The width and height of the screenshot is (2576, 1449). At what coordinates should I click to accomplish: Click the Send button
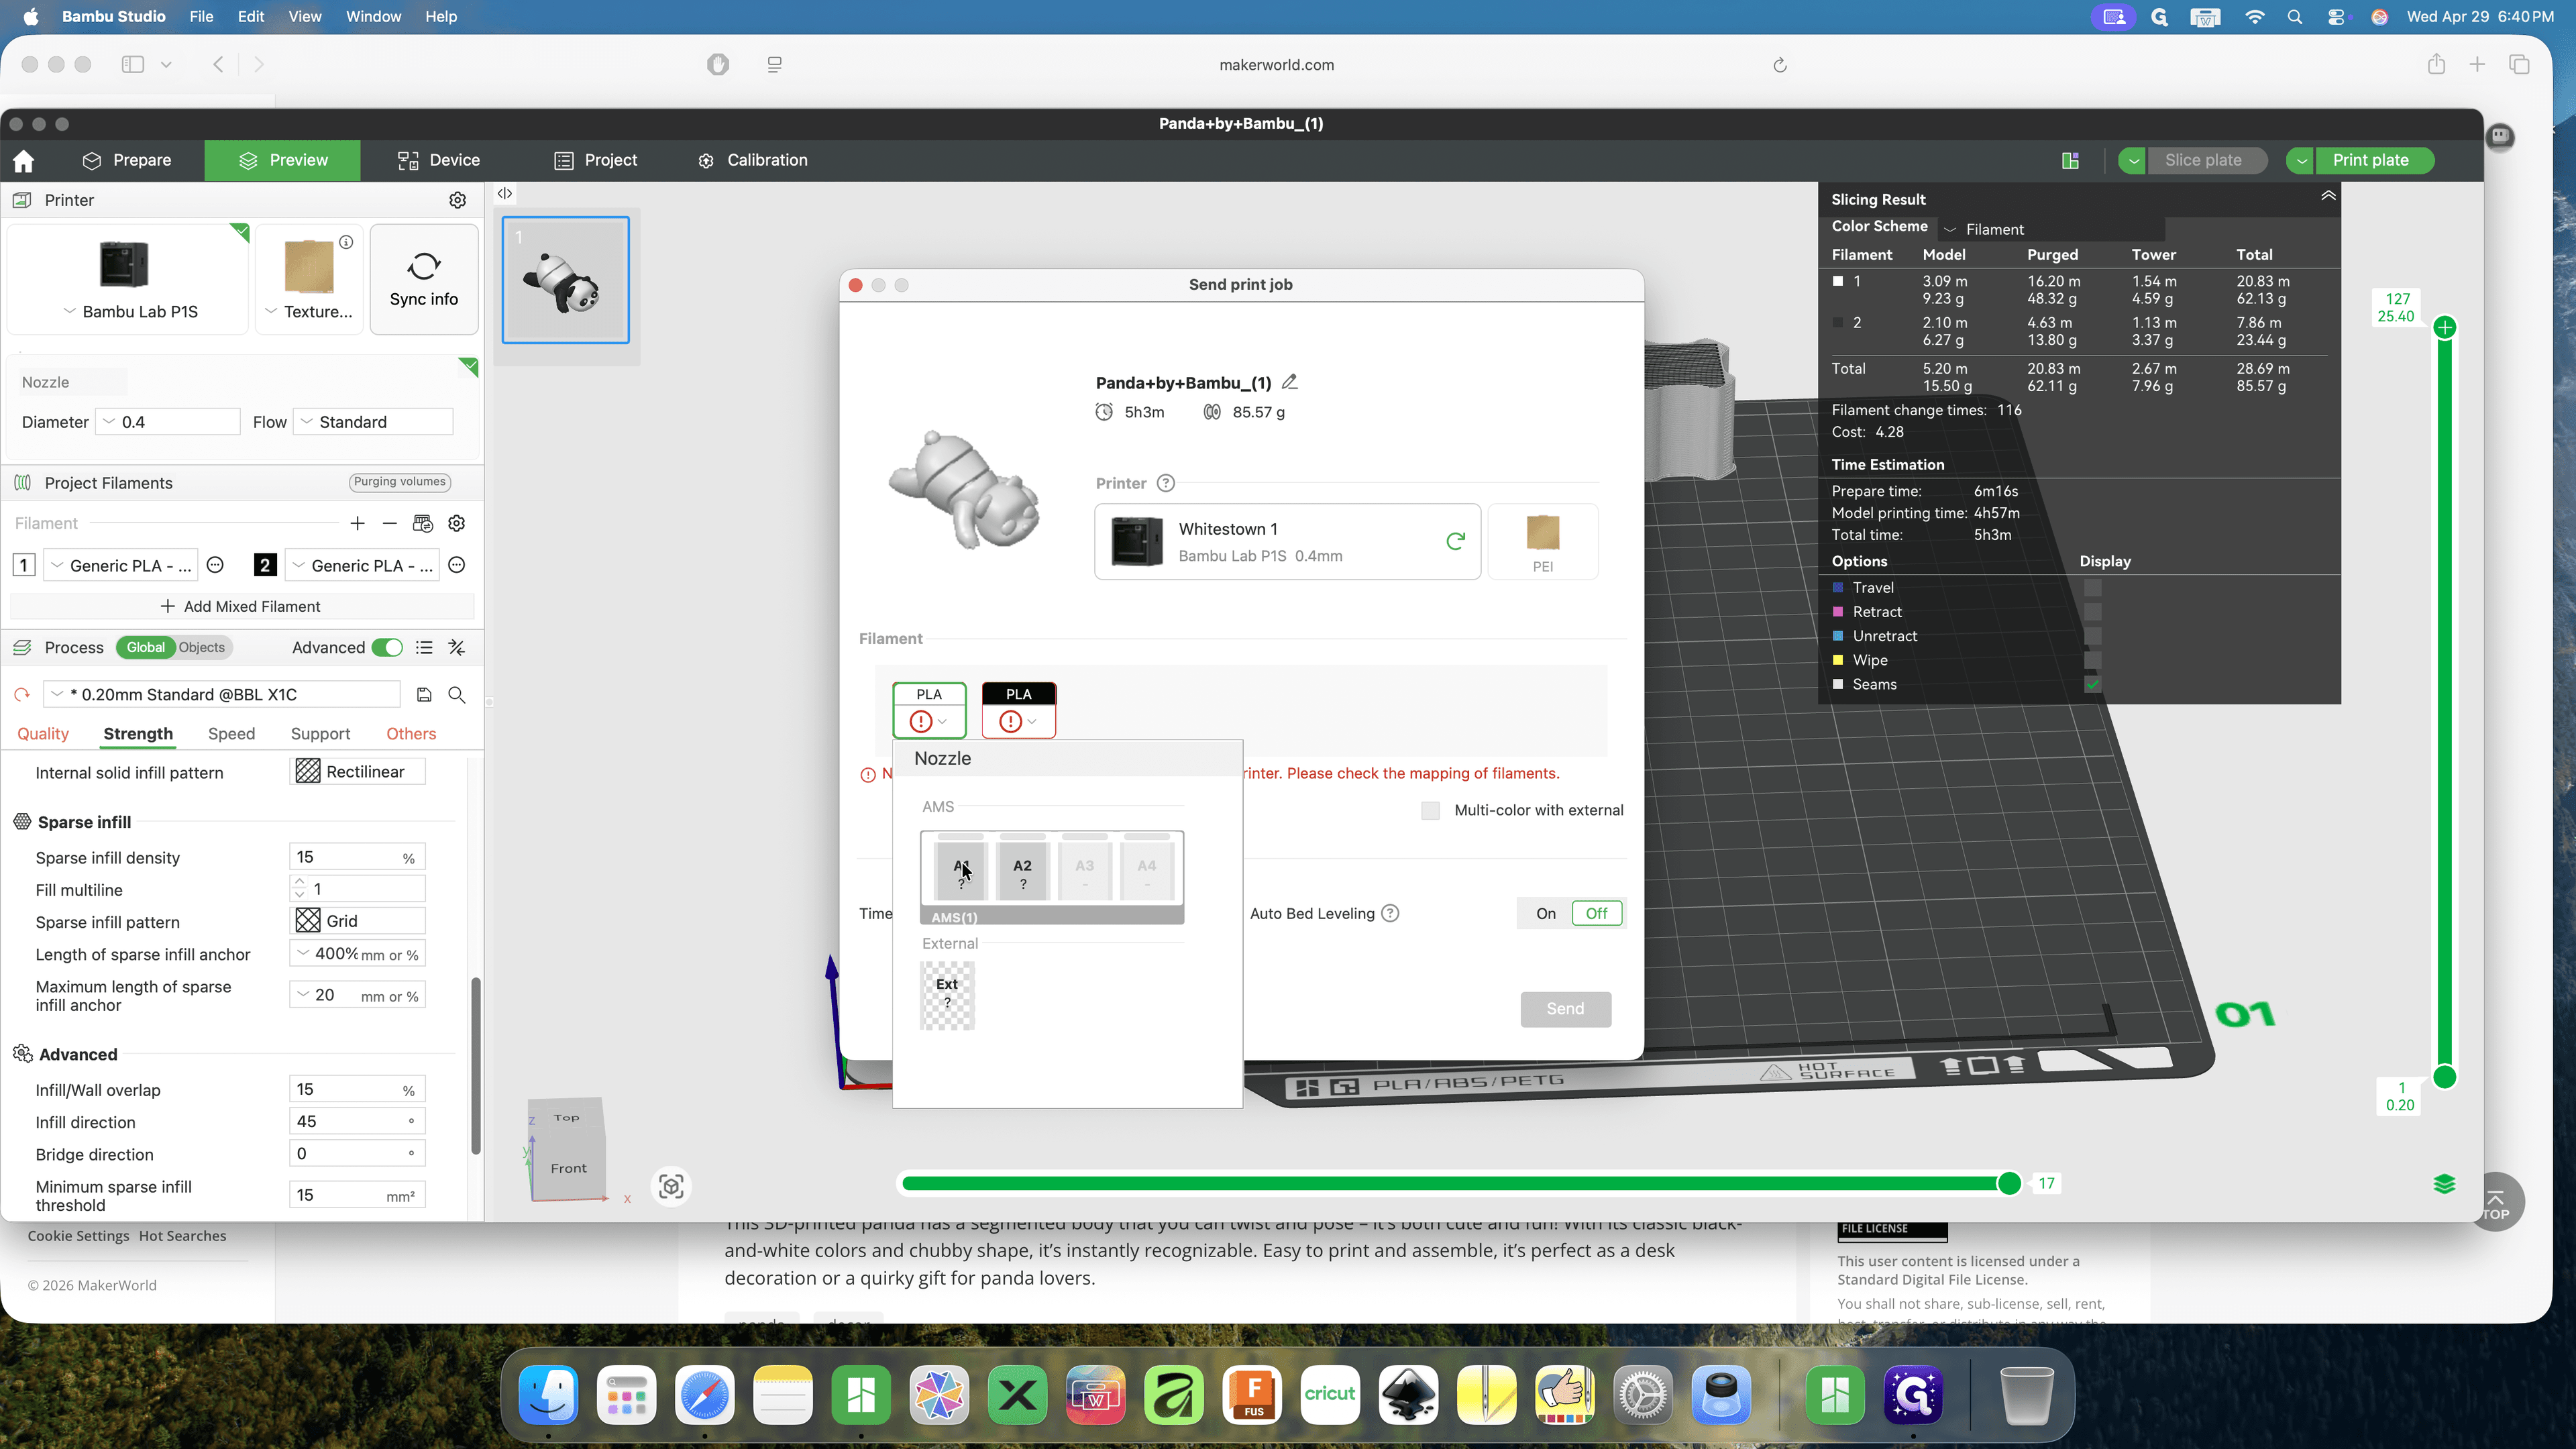1565,1009
